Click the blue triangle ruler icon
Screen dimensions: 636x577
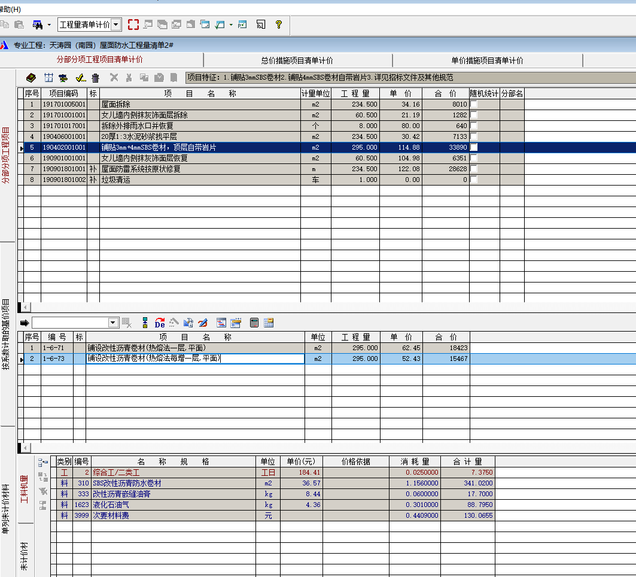click(x=188, y=323)
